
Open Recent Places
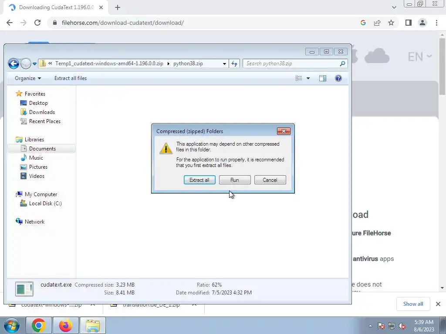pyautogui.click(x=45, y=121)
